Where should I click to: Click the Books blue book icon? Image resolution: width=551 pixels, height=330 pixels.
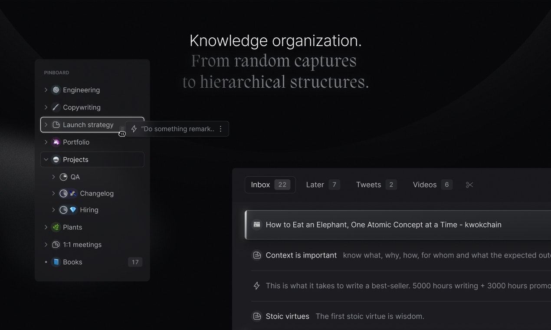pyautogui.click(x=56, y=262)
